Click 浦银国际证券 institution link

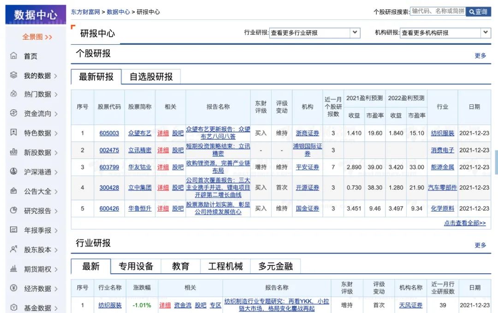click(308, 150)
